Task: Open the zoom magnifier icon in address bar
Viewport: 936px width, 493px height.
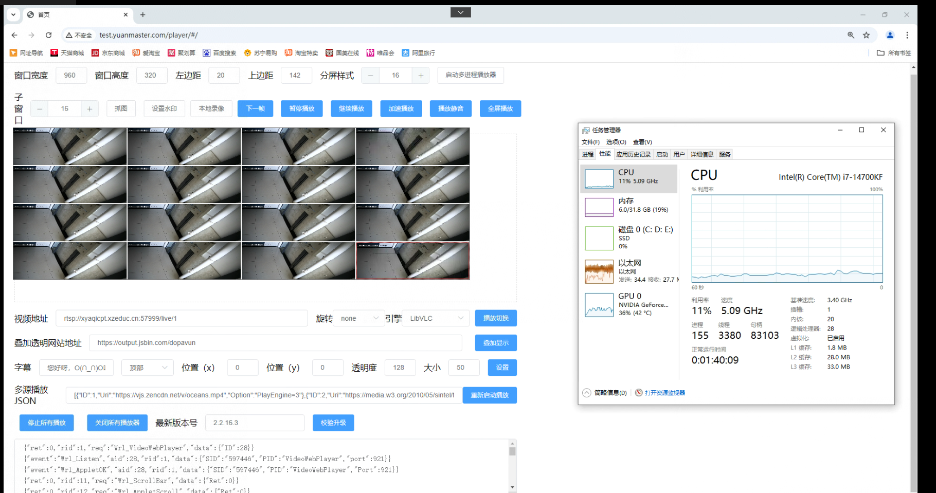Action: tap(851, 35)
